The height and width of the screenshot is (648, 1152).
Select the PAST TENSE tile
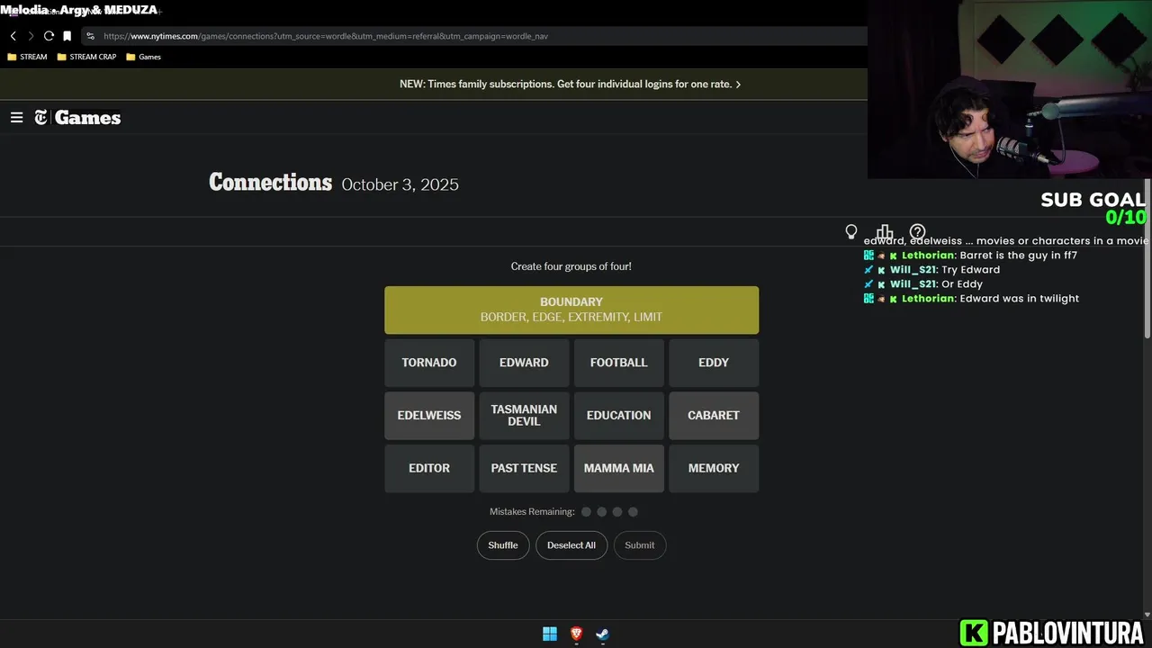coord(524,468)
